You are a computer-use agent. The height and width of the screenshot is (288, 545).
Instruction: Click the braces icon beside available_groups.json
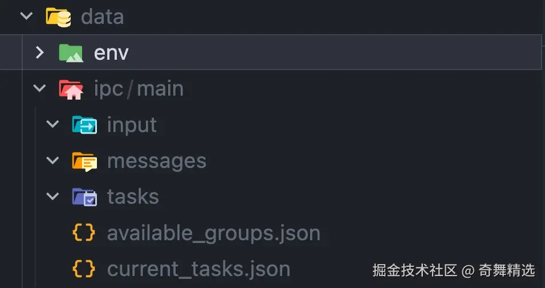[x=84, y=233]
